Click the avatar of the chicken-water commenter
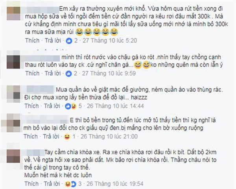This screenshot has height=189, width=236. point(13,62)
